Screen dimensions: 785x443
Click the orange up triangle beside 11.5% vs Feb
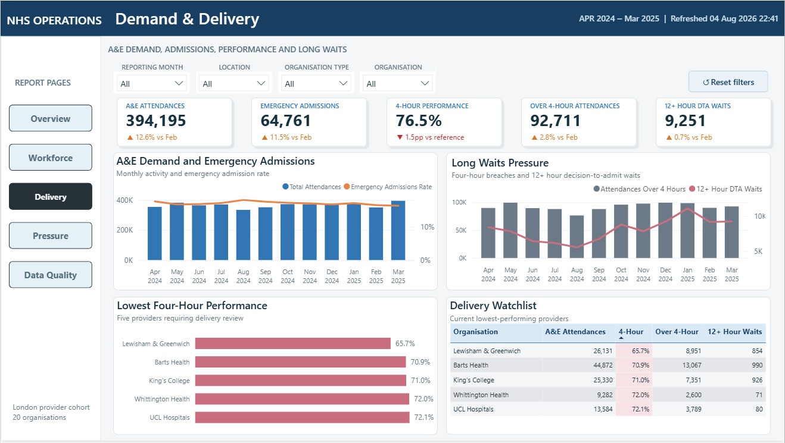click(x=264, y=137)
